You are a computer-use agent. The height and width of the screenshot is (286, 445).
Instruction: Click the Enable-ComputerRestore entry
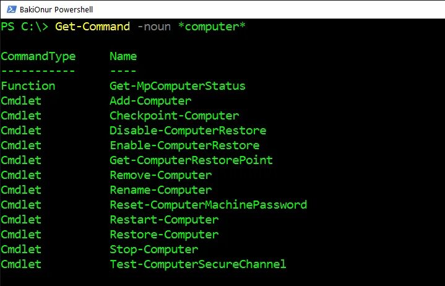(x=184, y=145)
